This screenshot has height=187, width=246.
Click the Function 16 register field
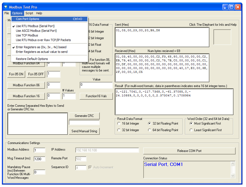pos(54,96)
